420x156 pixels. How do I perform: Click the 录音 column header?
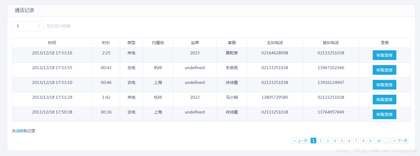click(x=385, y=43)
